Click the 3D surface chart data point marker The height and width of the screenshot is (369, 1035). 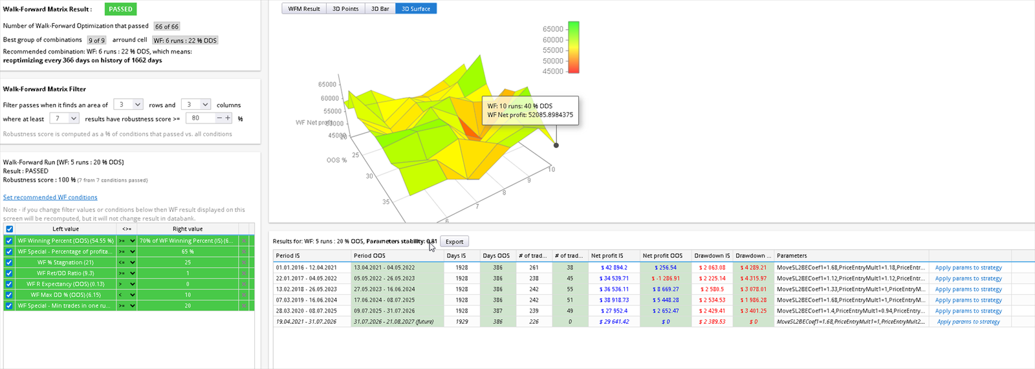[x=556, y=145]
